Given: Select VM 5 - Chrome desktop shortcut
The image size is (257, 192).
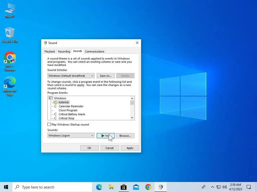Looking at the screenshot, I should [x=10, y=61].
